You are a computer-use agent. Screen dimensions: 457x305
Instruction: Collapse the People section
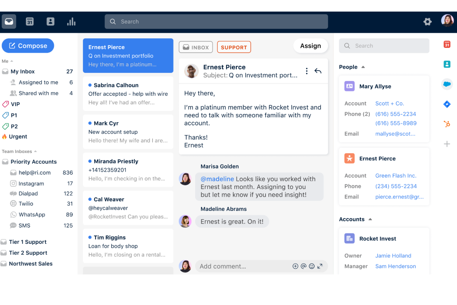[x=363, y=67]
